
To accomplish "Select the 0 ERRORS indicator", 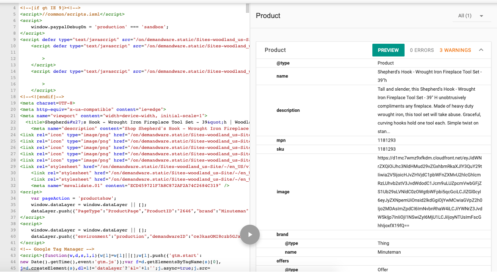I will 422,50.
